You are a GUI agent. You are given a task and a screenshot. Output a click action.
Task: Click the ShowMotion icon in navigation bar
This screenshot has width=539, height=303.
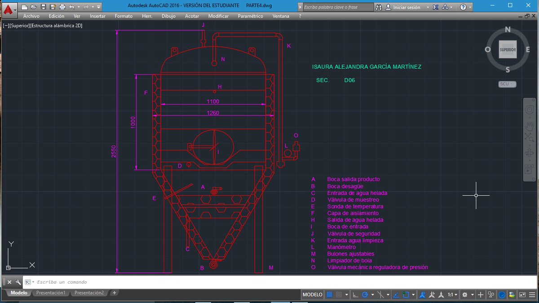coord(529,169)
